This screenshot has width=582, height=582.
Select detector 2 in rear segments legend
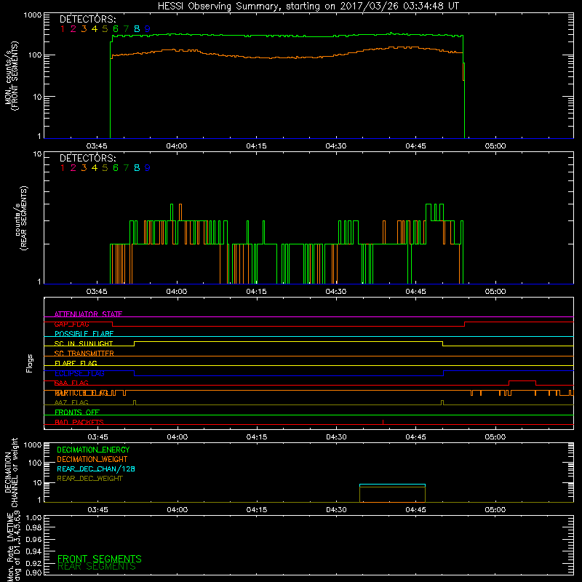tap(73, 168)
